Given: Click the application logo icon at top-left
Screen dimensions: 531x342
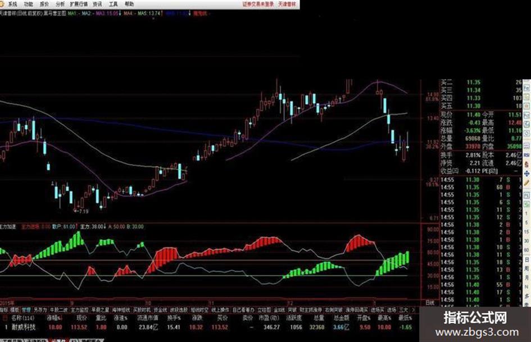Looking at the screenshot, I should (2, 4).
